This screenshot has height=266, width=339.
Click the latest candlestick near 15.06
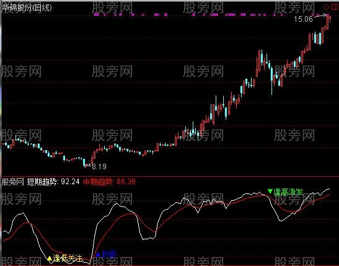[330, 19]
